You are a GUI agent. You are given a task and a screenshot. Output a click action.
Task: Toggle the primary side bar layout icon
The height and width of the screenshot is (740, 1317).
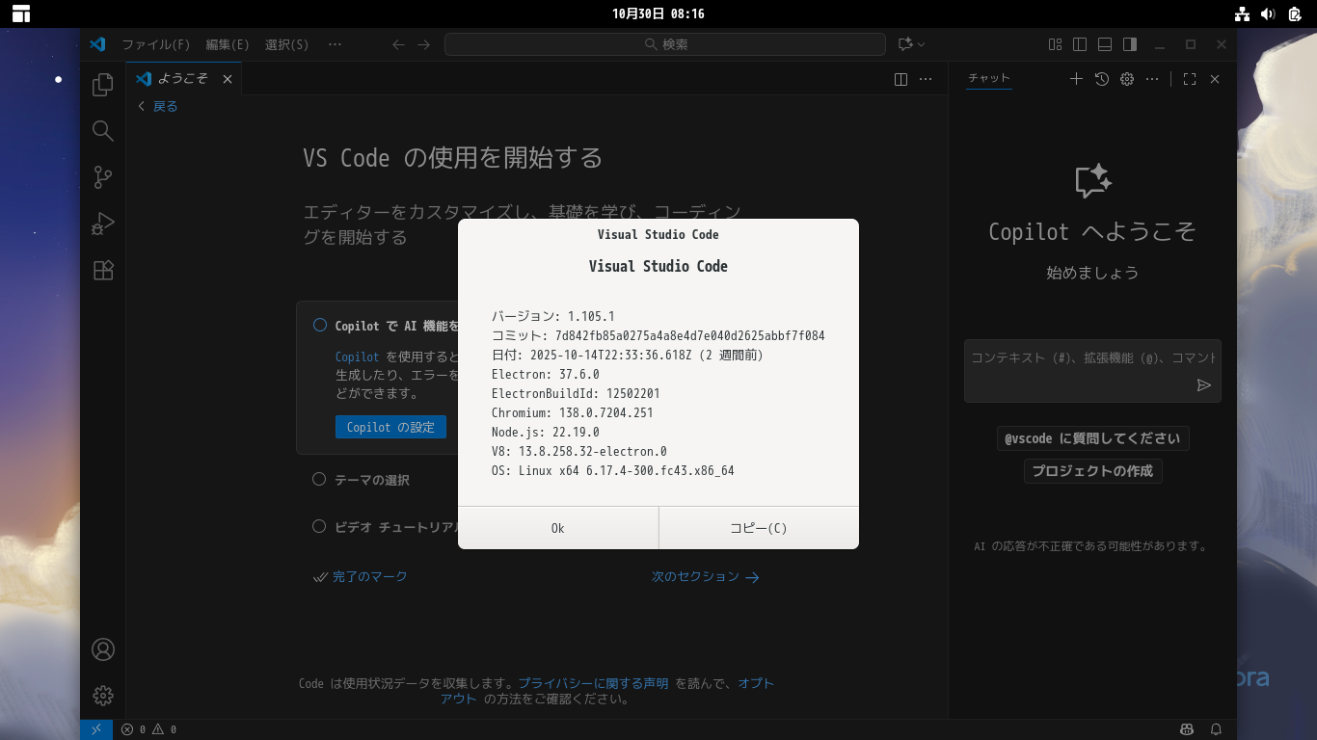(x=1080, y=44)
